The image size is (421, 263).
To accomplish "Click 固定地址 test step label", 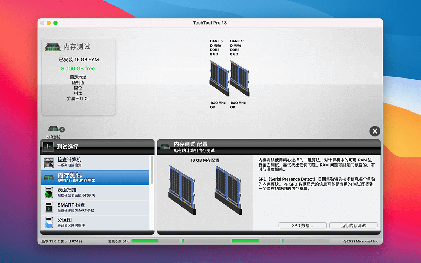I will click(x=78, y=77).
